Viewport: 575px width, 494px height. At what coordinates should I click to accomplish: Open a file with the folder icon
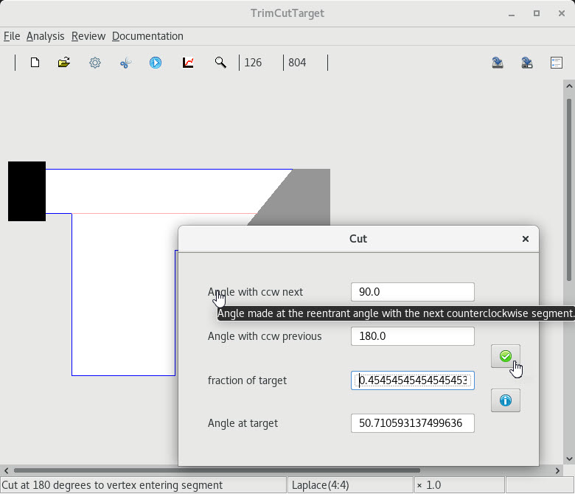(64, 63)
